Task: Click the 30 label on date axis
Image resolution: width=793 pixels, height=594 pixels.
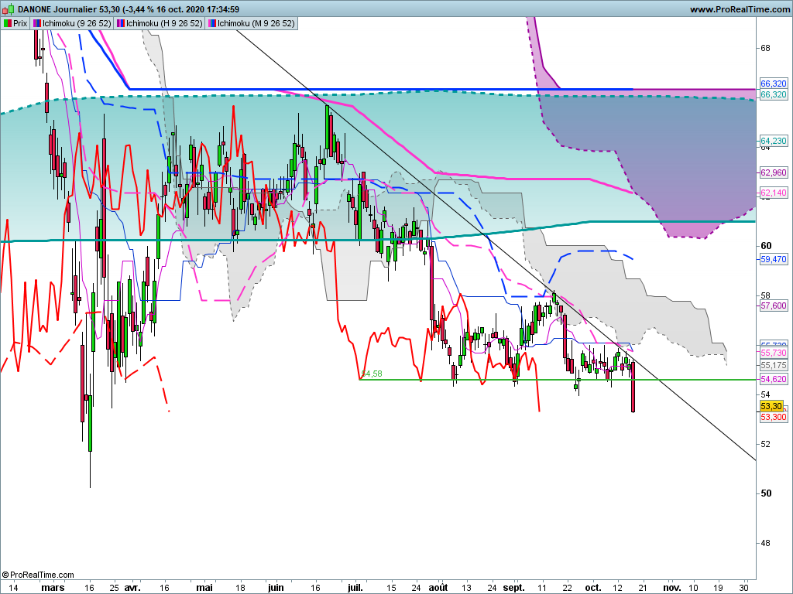Action: (x=743, y=588)
